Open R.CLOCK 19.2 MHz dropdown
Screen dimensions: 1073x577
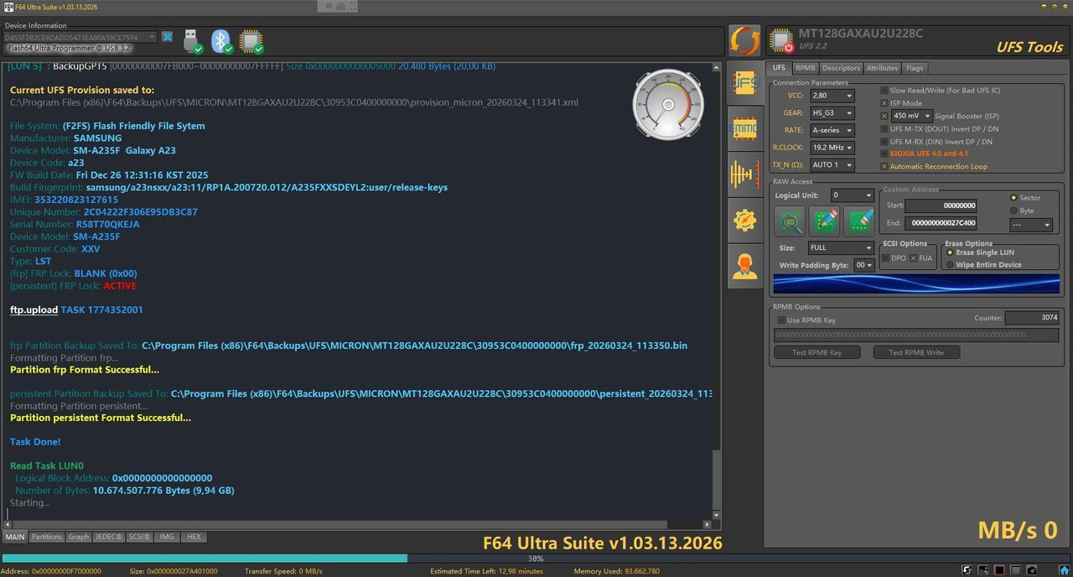point(832,148)
